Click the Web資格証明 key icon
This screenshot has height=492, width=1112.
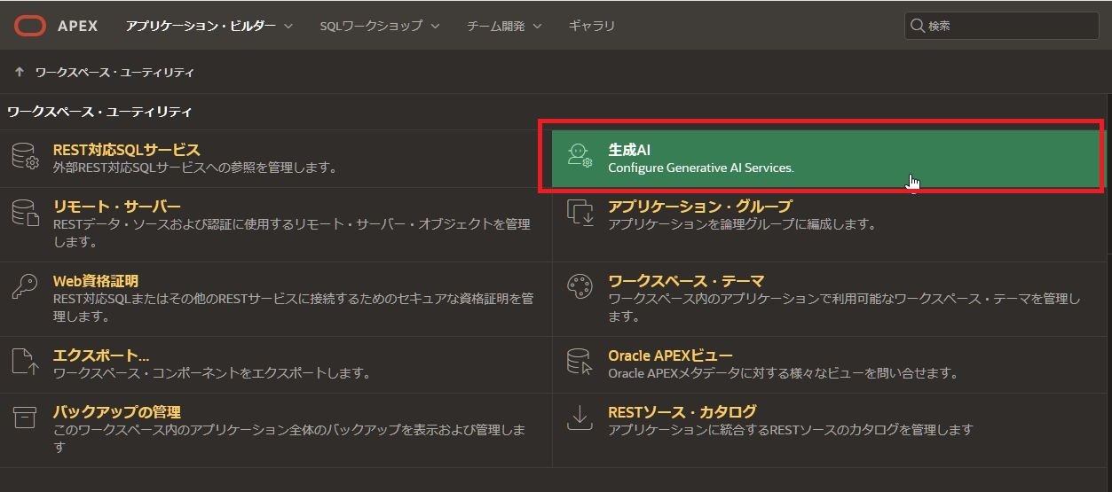(25, 287)
